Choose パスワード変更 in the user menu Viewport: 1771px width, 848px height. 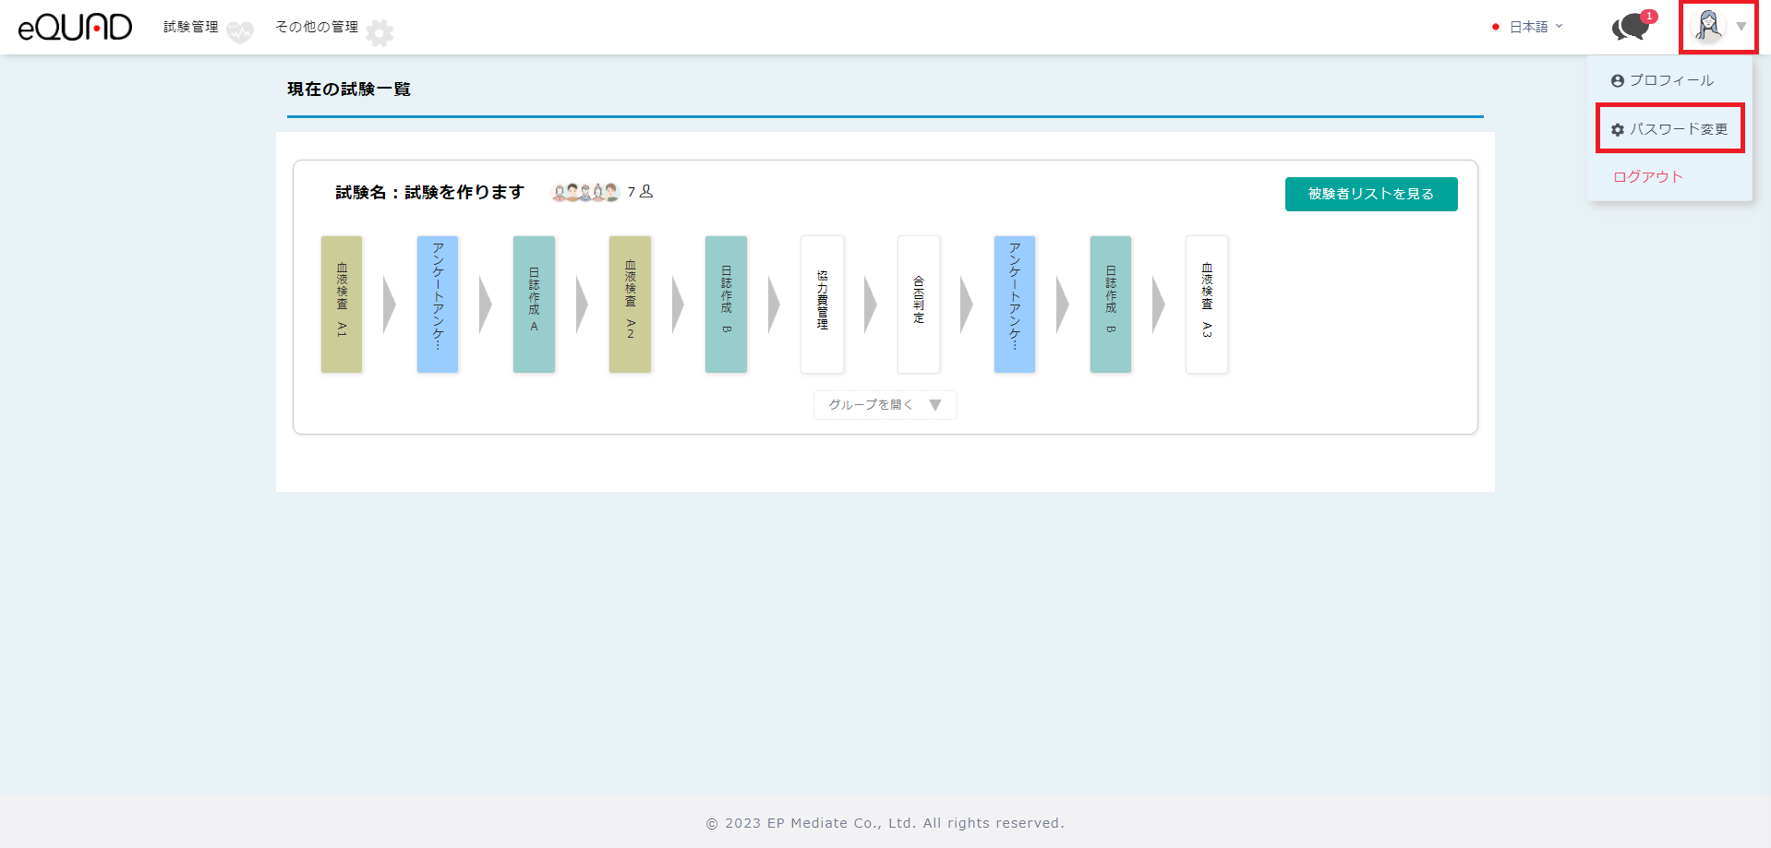[x=1670, y=129]
